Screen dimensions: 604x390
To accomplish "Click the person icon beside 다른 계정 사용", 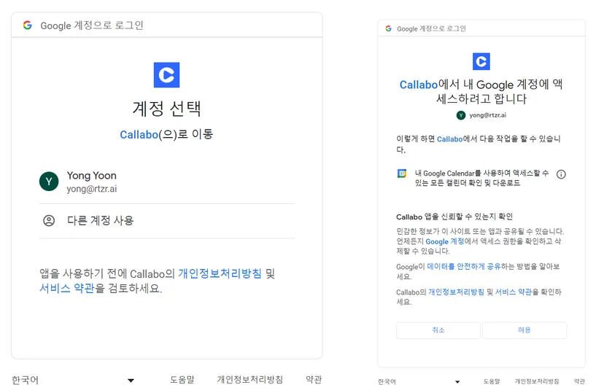I will pos(49,221).
